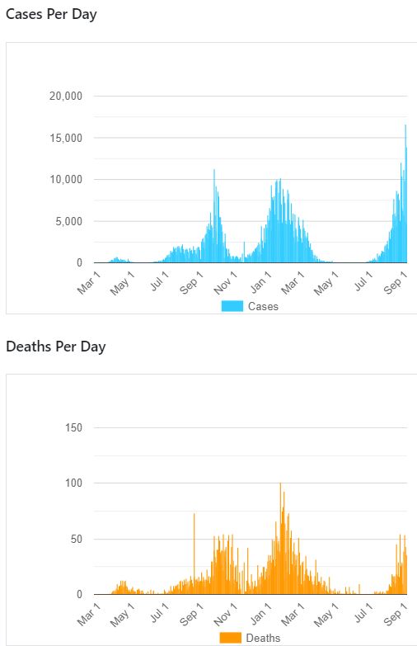This screenshot has width=417, height=646.
Task: Click the Jan 1 label on deaths chart
Action: tap(260, 614)
